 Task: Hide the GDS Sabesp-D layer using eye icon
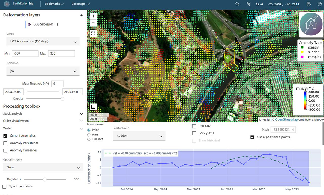coord(29,25)
